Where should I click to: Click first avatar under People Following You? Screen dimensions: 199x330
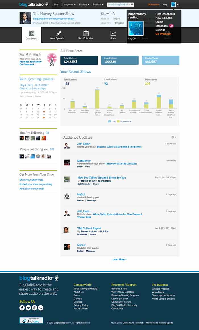[22, 156]
